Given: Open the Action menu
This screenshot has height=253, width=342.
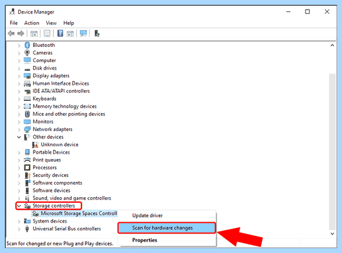Looking at the screenshot, I should click(31, 23).
